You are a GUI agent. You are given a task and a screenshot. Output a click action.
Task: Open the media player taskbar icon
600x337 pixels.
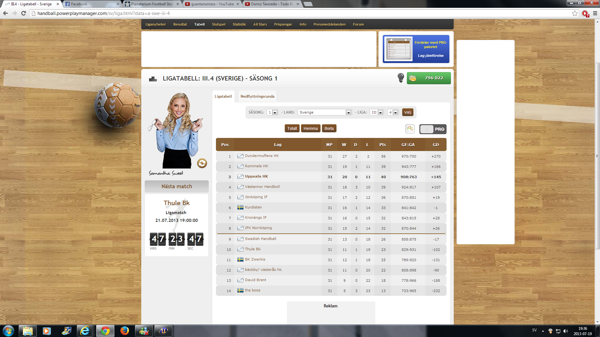(47, 331)
